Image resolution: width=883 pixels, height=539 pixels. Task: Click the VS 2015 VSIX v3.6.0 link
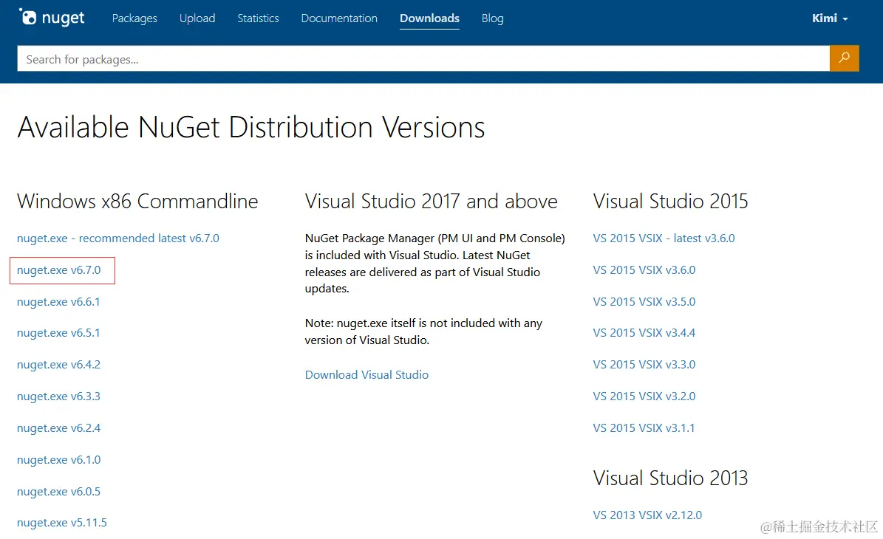click(644, 270)
